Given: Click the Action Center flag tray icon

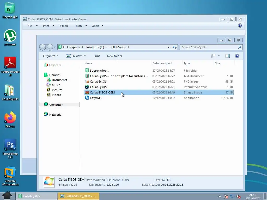Looking at the screenshot, I should pyautogui.click(x=226, y=196).
